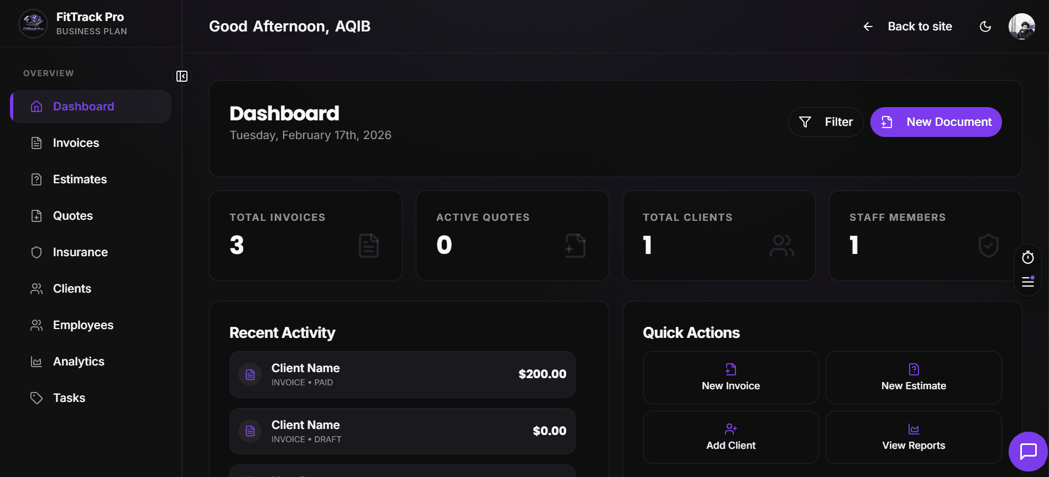Collapse the sidebar panel
1049x477 pixels.
point(181,76)
